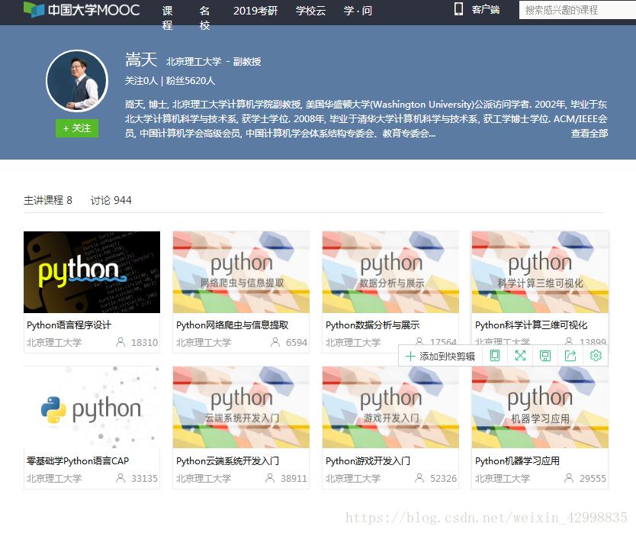Click the Python机器学习应用 course title
The width and height of the screenshot is (636, 533).
click(518, 460)
